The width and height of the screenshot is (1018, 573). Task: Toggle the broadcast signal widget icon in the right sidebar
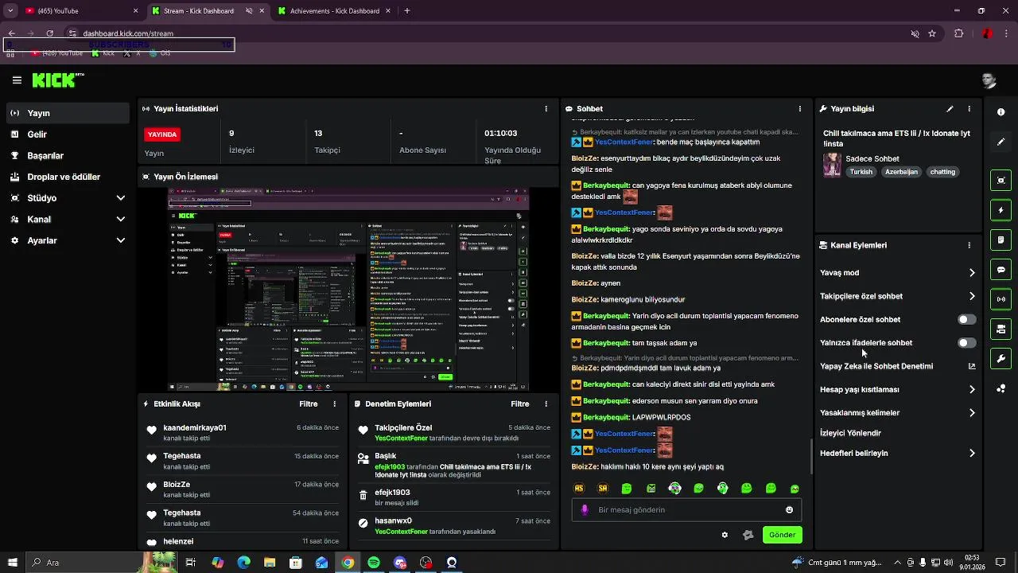pos(1001,299)
